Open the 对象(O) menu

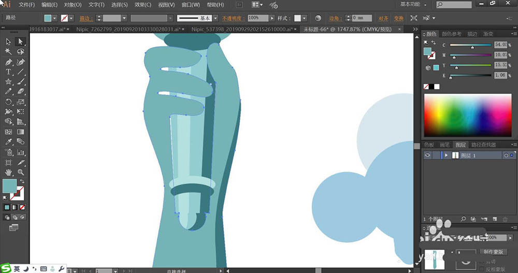pos(73,5)
